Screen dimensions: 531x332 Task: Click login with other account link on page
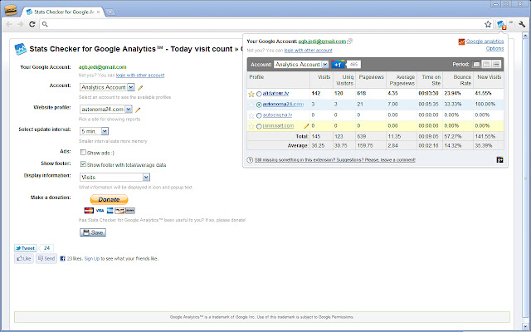tap(140, 76)
